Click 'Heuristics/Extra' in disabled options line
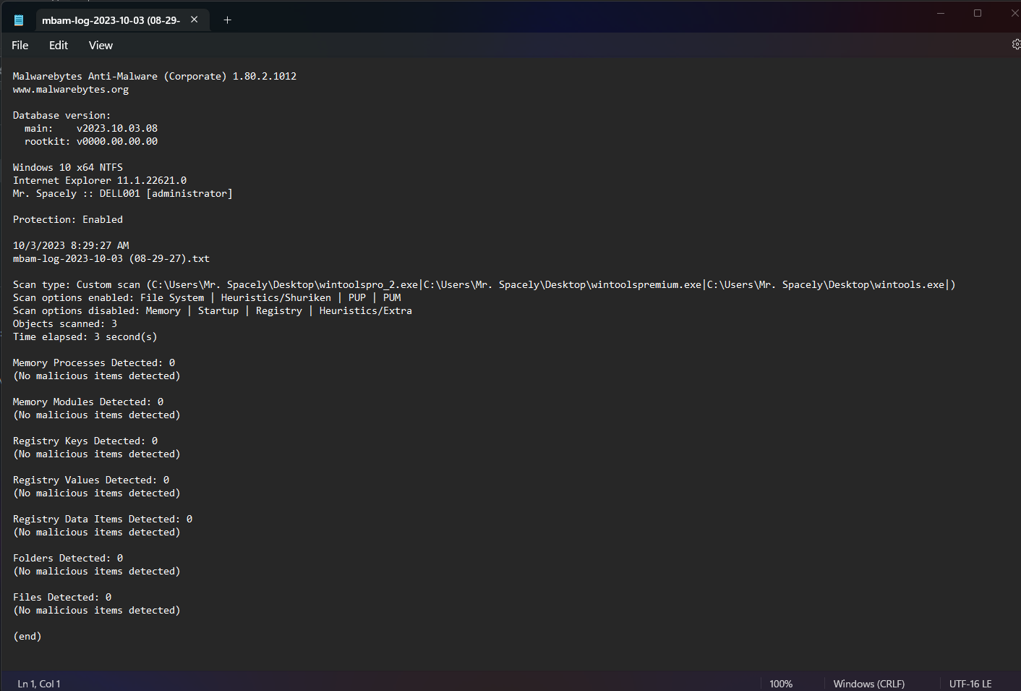1021x691 pixels. coord(366,311)
